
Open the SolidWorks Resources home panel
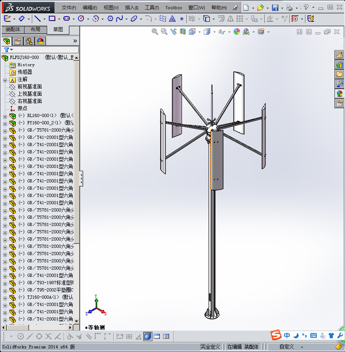point(339,55)
